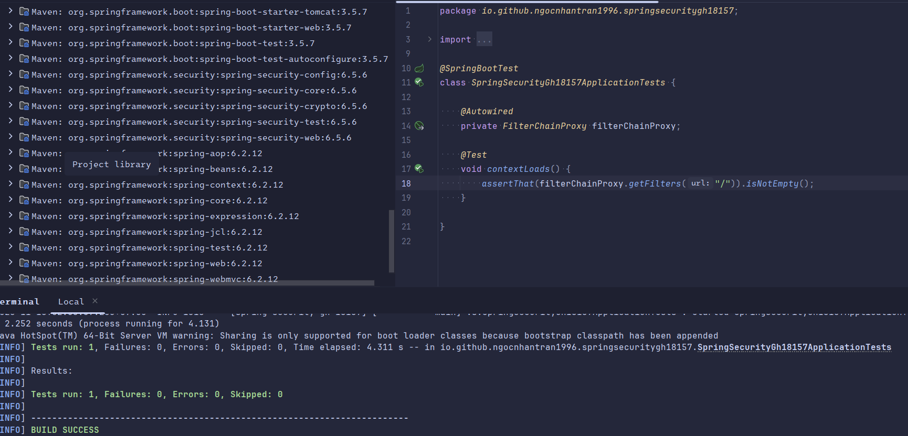
Task: Click the folded import ellipsis placeholder
Action: pyautogui.click(x=484, y=40)
